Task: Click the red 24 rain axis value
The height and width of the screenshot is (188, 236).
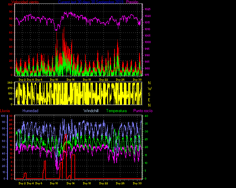Action: click(x=11, y=128)
